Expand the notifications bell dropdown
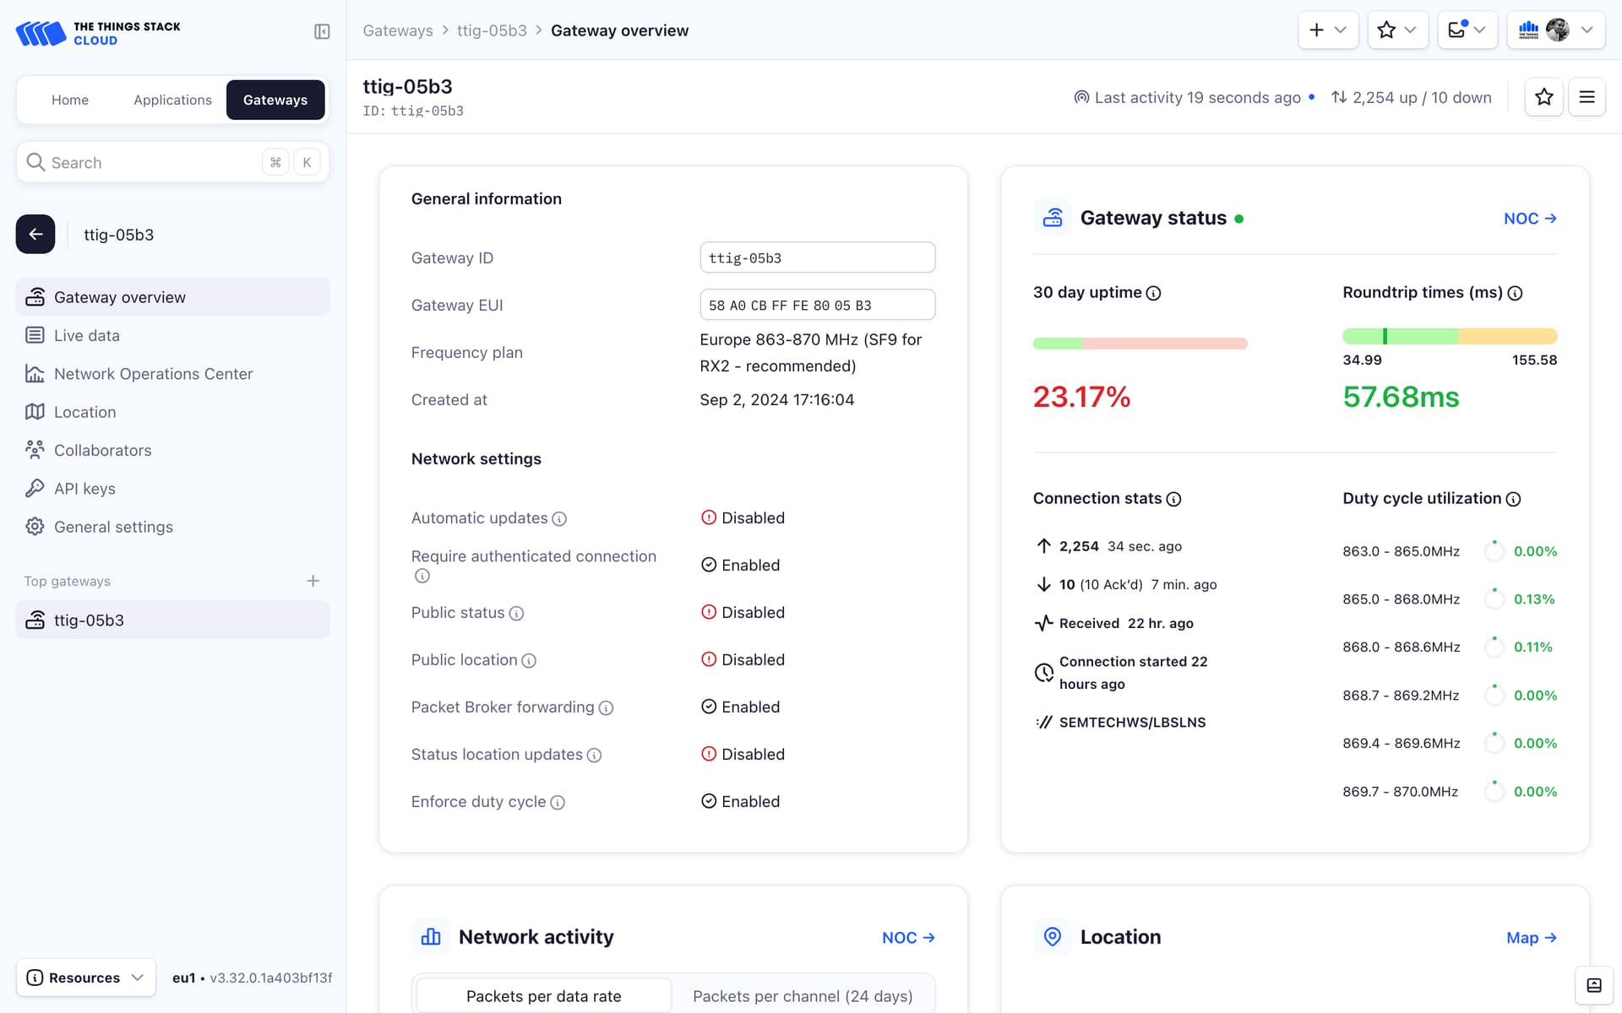 coord(1479,30)
